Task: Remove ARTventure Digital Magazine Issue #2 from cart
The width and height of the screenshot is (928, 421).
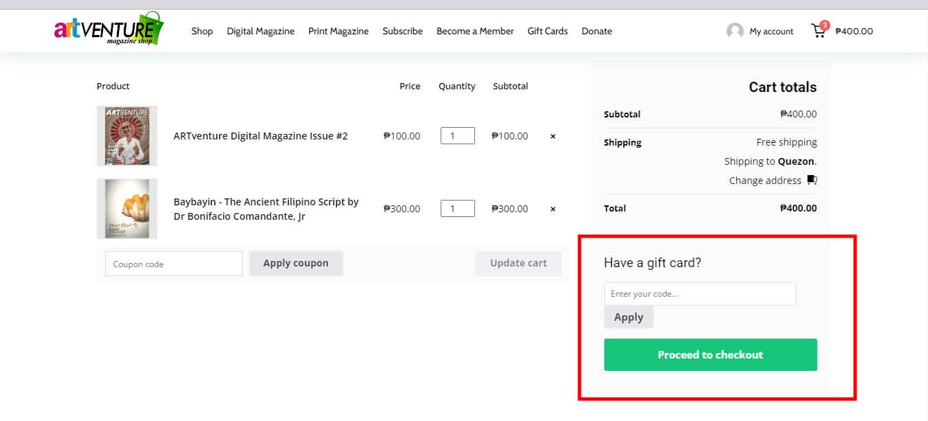Action: point(553,136)
